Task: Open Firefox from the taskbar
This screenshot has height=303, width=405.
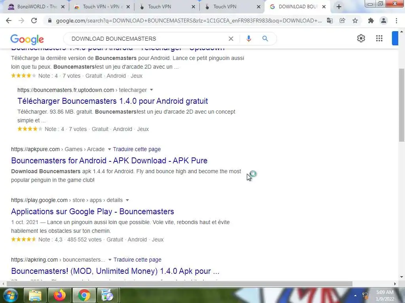Action: (x=59, y=295)
